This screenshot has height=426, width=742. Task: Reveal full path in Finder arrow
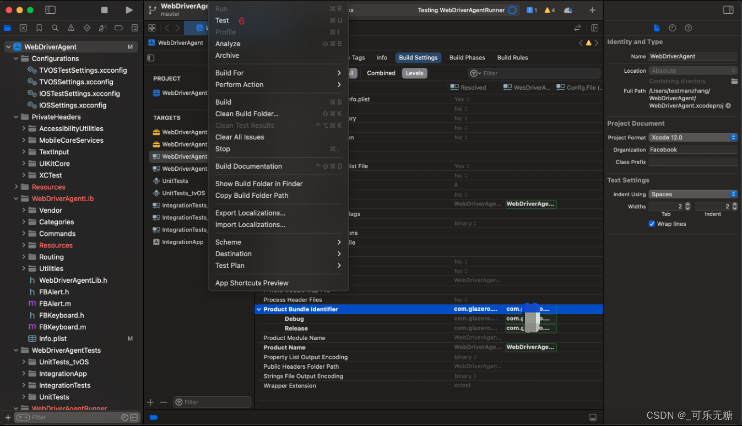(728, 106)
